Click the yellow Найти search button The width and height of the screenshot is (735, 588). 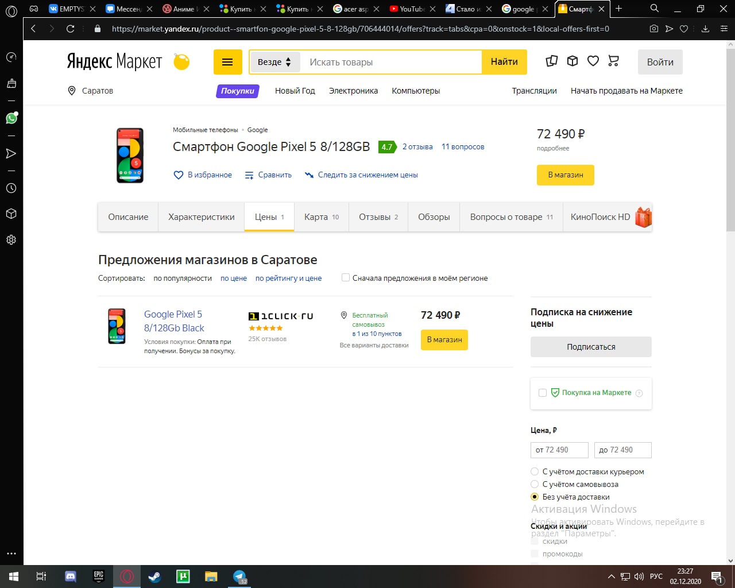504,62
